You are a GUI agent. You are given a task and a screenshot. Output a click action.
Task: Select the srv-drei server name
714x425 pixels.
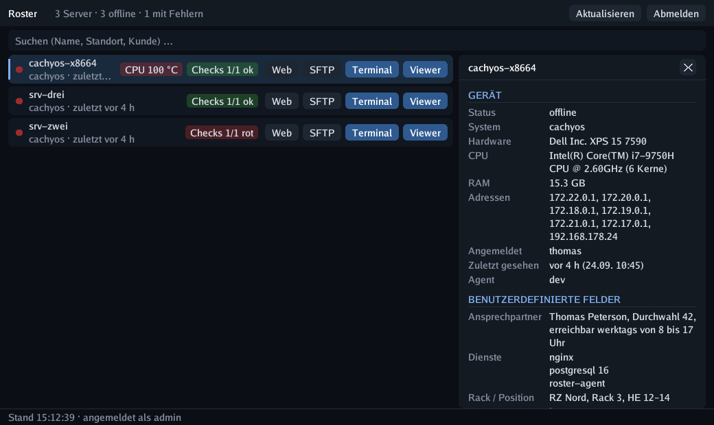[47, 95]
